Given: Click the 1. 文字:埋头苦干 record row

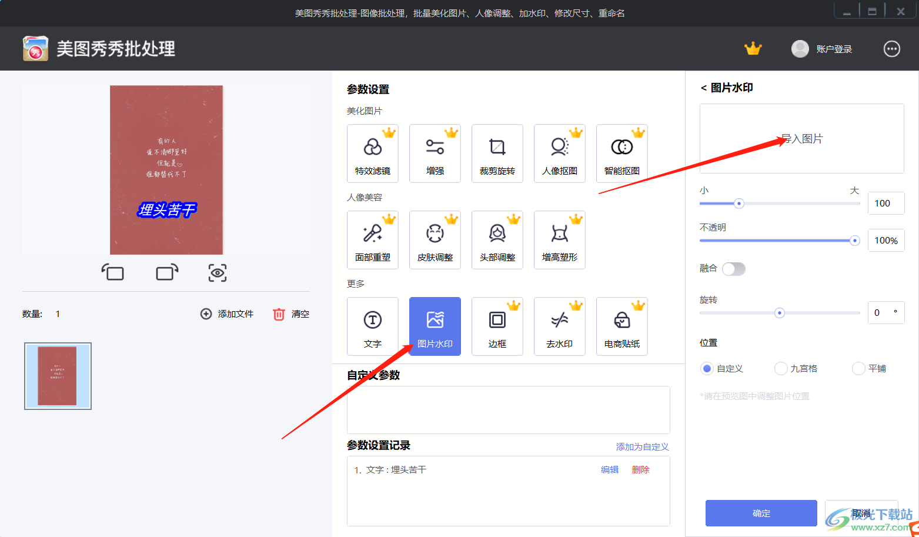Looking at the screenshot, I should click(x=509, y=470).
